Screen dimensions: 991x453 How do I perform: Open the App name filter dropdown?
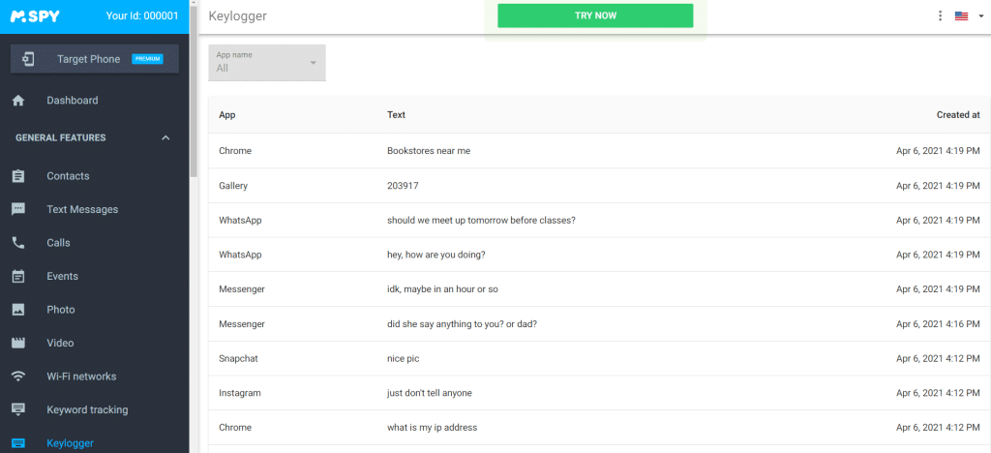coord(267,63)
